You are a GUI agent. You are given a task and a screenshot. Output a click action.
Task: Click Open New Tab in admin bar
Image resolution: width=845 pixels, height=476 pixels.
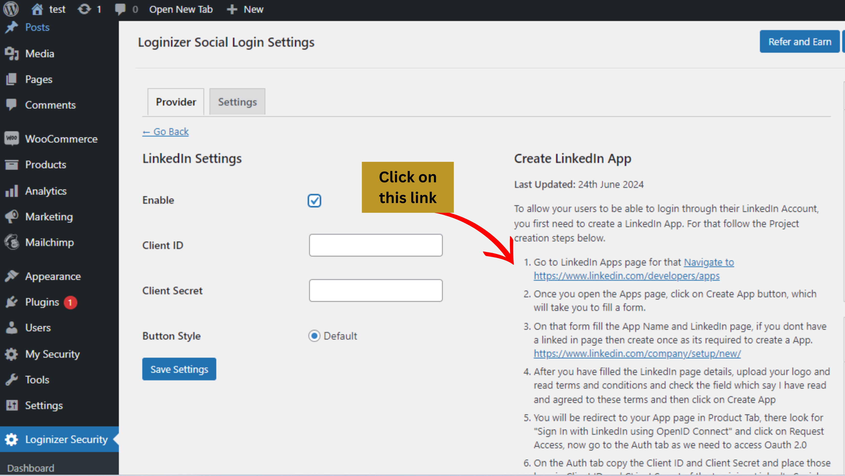click(x=181, y=9)
